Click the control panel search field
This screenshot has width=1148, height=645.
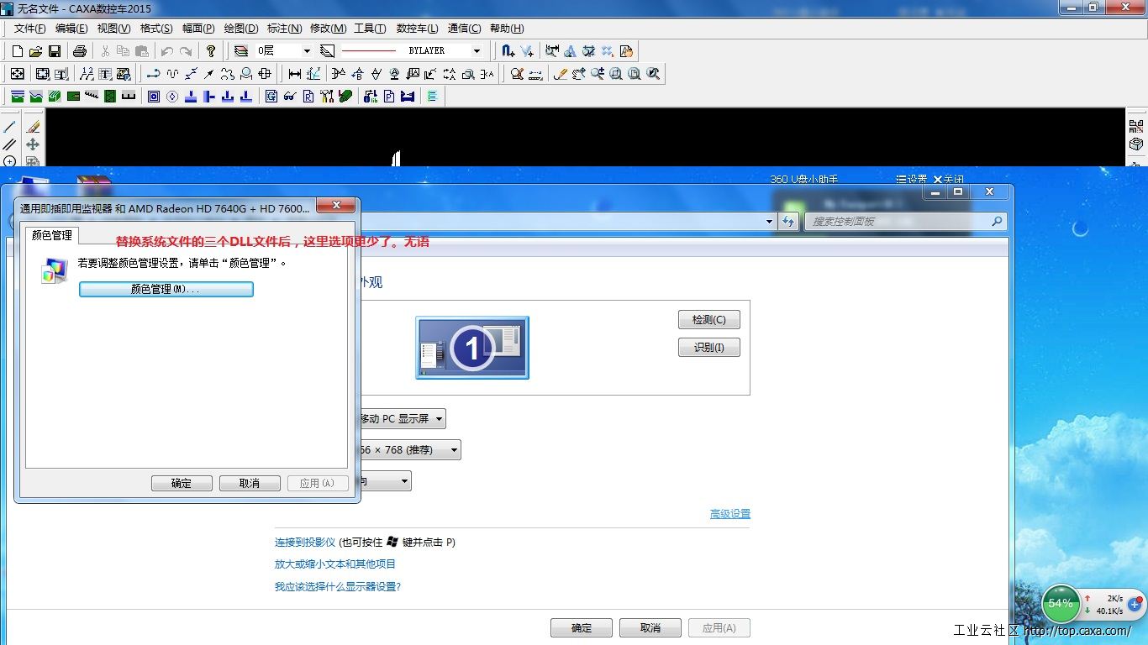[899, 222]
